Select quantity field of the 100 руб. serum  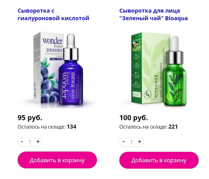tap(131, 142)
